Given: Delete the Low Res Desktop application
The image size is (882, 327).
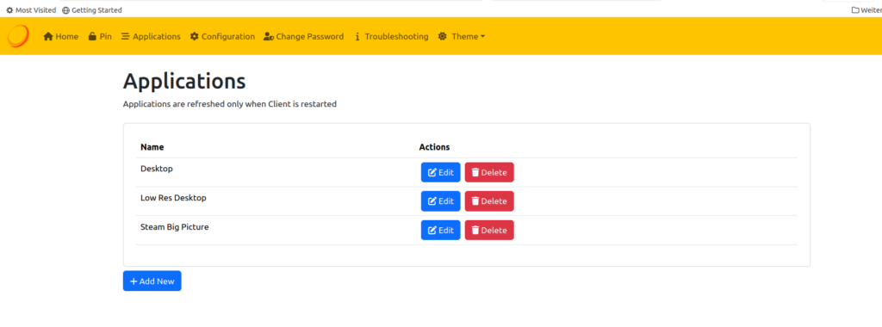Looking at the screenshot, I should pyautogui.click(x=489, y=201).
